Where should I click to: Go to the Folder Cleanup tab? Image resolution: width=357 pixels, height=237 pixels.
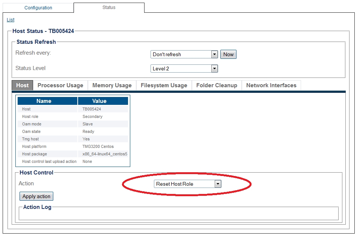click(x=217, y=85)
